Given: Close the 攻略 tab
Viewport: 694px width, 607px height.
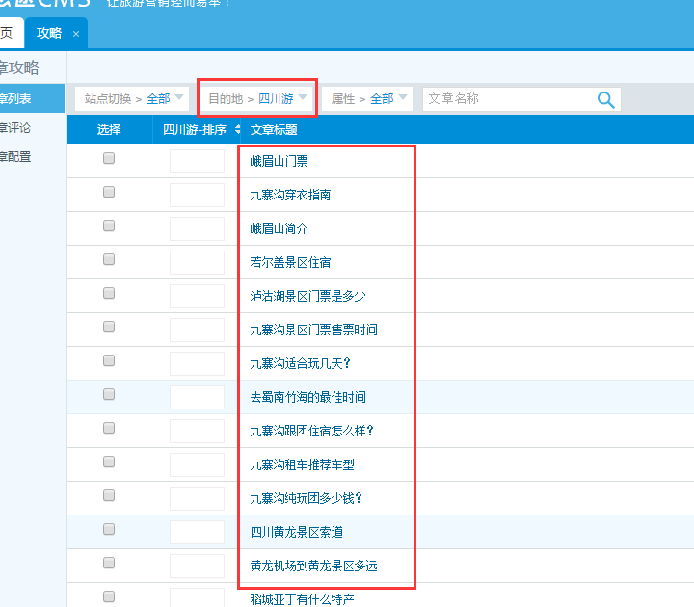Looking at the screenshot, I should click(76, 34).
